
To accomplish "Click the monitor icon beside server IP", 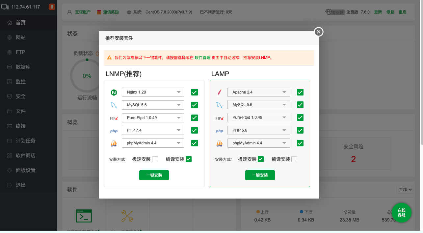I will pyautogui.click(x=5, y=7).
